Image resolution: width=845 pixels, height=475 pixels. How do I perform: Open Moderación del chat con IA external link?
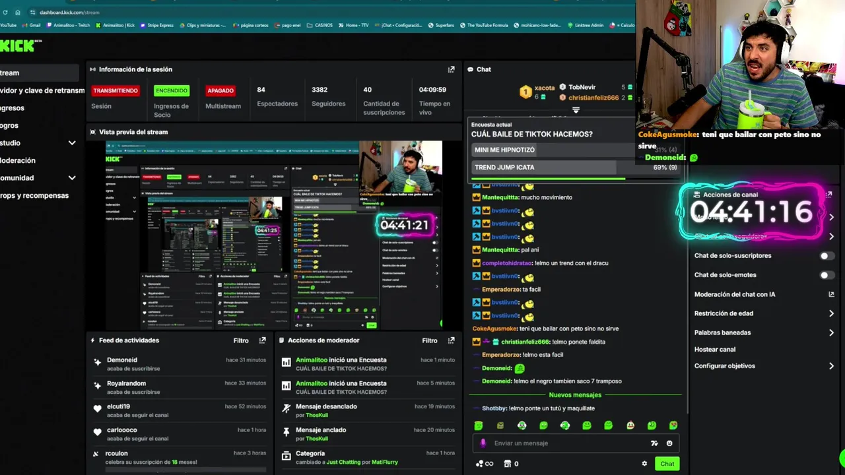[831, 294]
